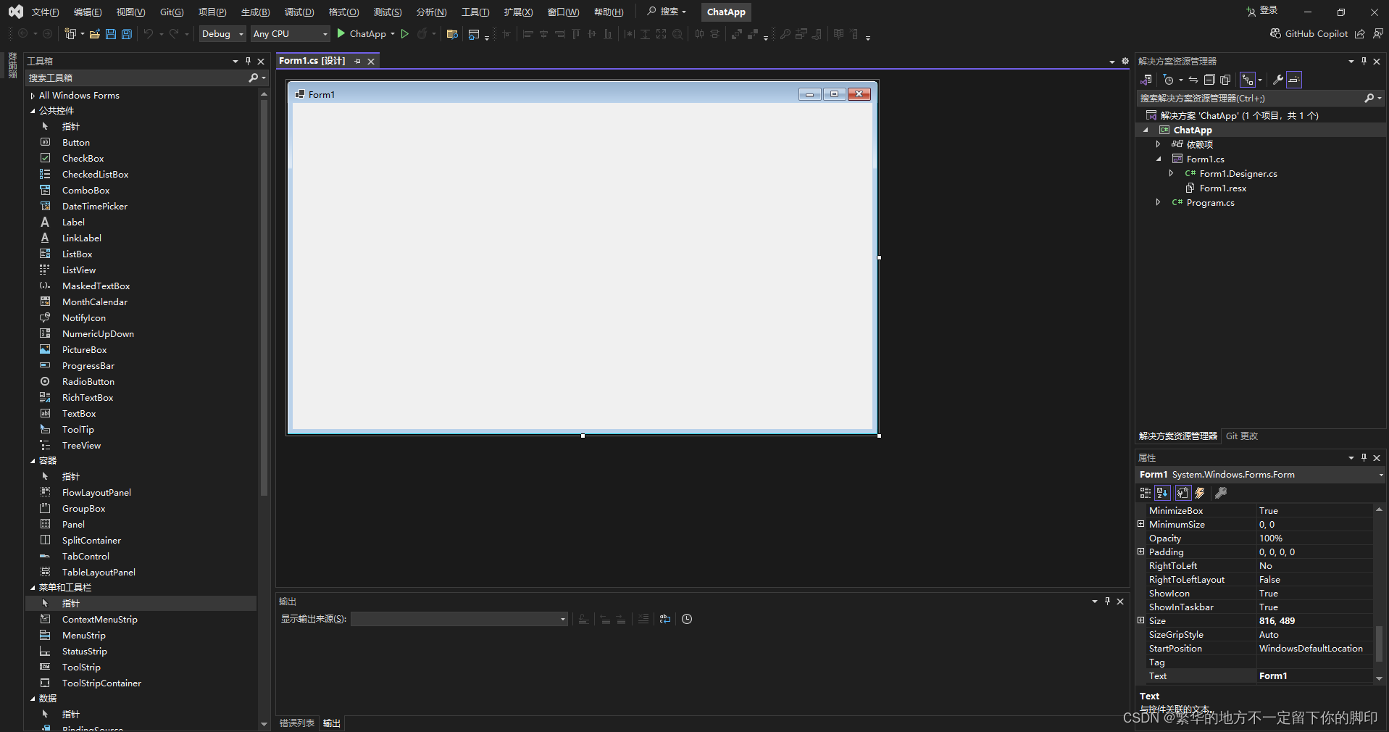Click Events lightning bolt icon in Properties
Screen dimensions: 1389x732
click(1201, 493)
